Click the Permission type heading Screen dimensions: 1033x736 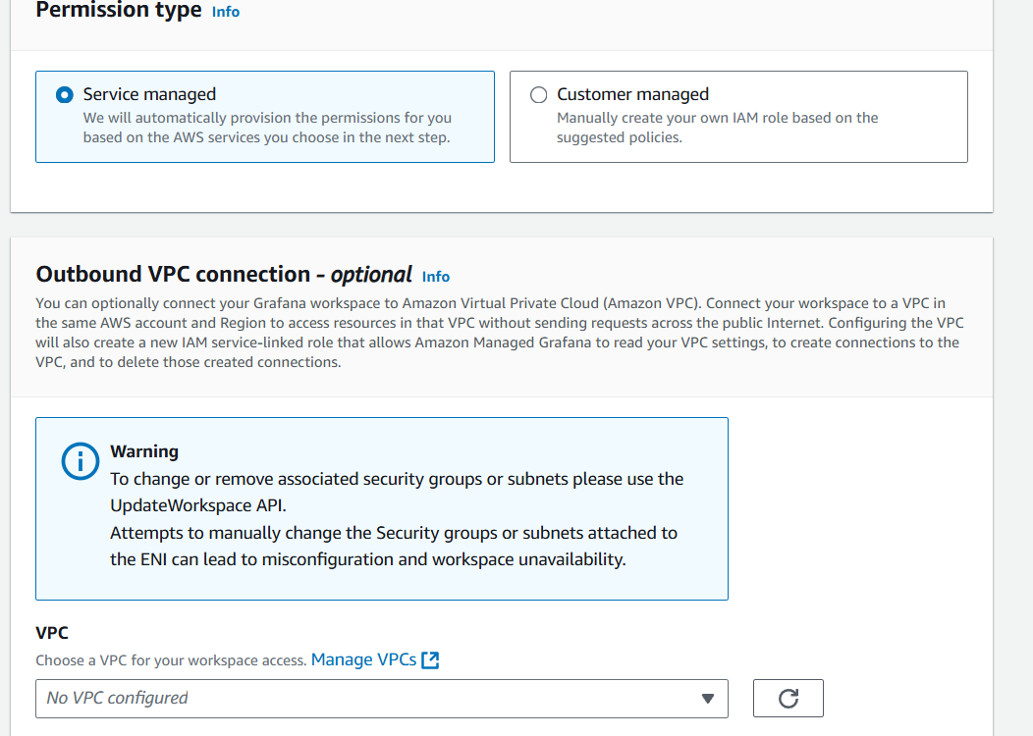[119, 10]
